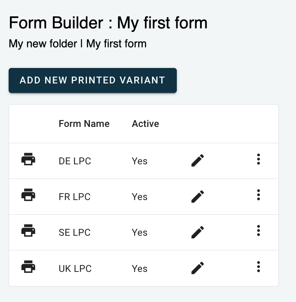Screen dimensions: 296x302
Task: Select the DE LPC form name
Action: (75, 161)
